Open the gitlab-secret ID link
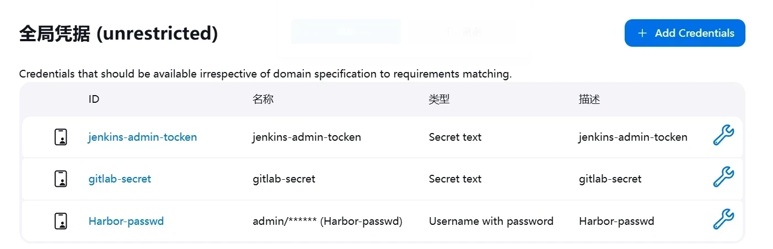Image resolution: width=773 pixels, height=249 pixels. (120, 179)
